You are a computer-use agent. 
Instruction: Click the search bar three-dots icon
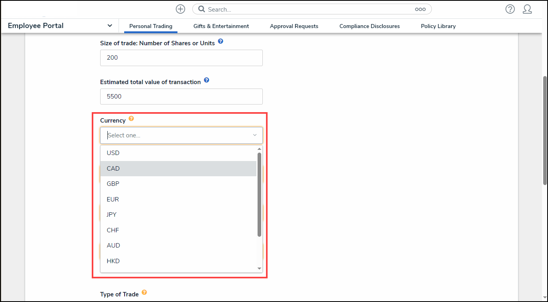coord(420,9)
